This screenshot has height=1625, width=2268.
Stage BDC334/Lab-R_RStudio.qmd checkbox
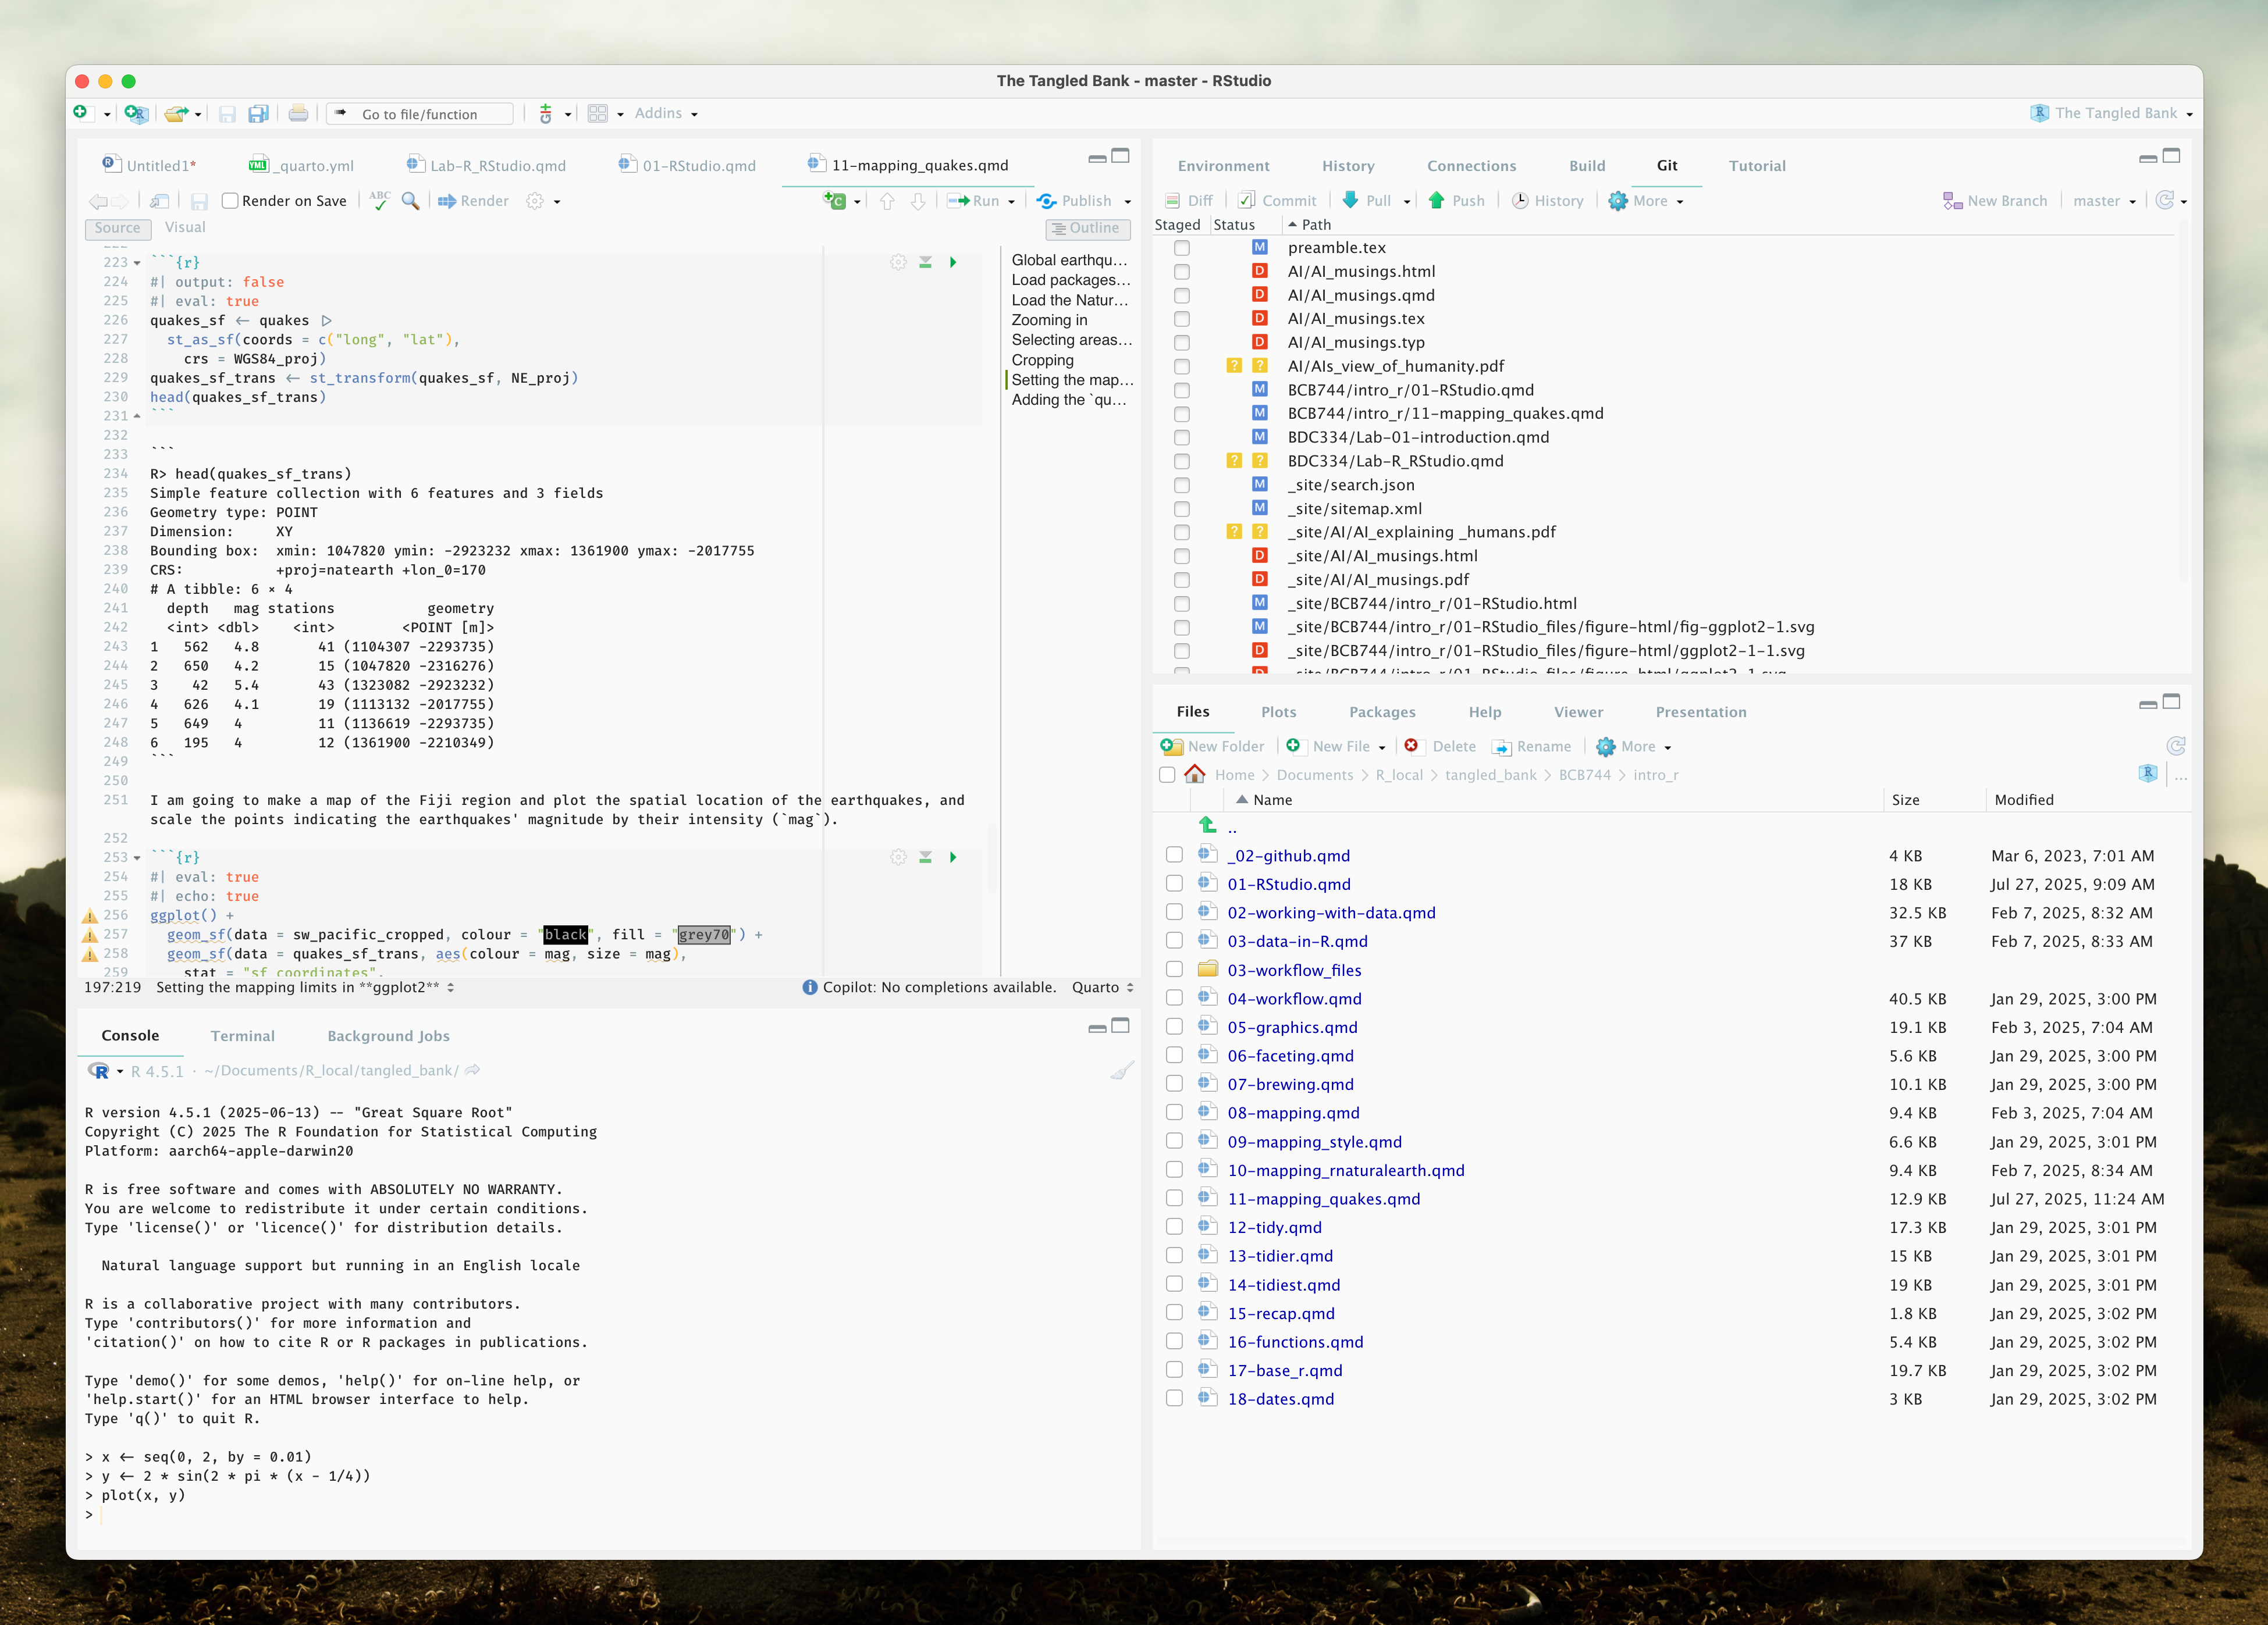pyautogui.click(x=1182, y=462)
